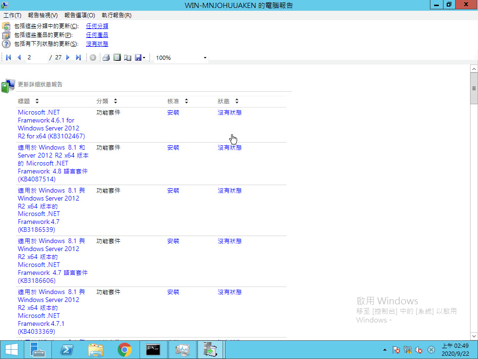Click the volume speaker tray icon

(419, 350)
